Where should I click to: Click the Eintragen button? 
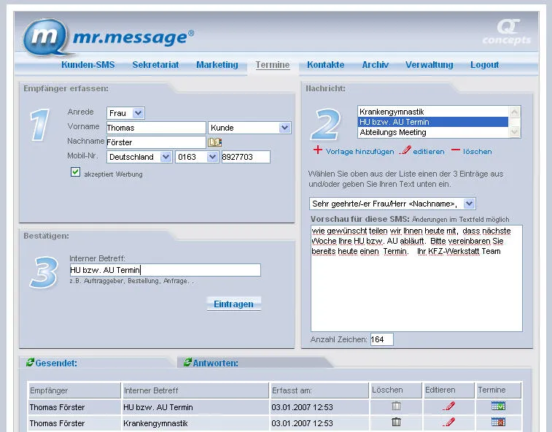(234, 304)
